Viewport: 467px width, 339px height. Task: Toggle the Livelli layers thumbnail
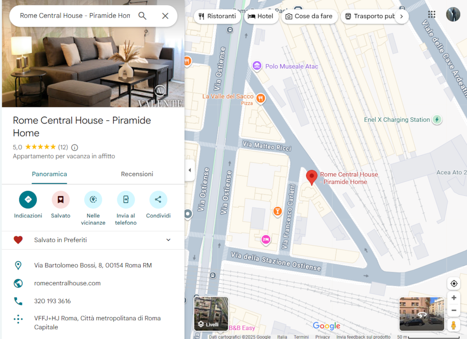(211, 314)
